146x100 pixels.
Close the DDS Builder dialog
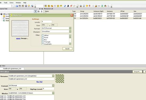[x=72, y=15]
